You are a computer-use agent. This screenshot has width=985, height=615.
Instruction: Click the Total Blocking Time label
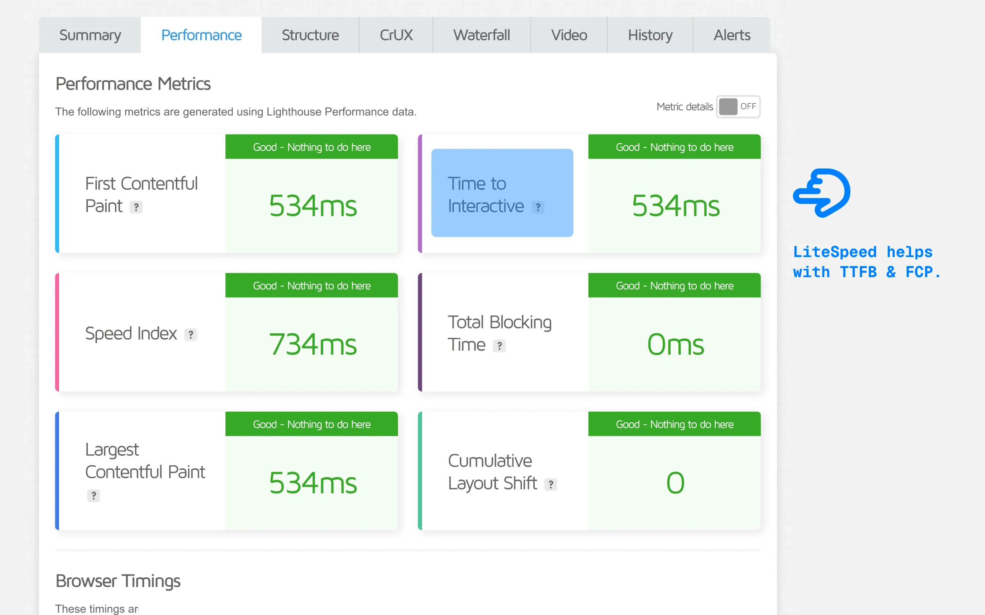[x=499, y=333]
